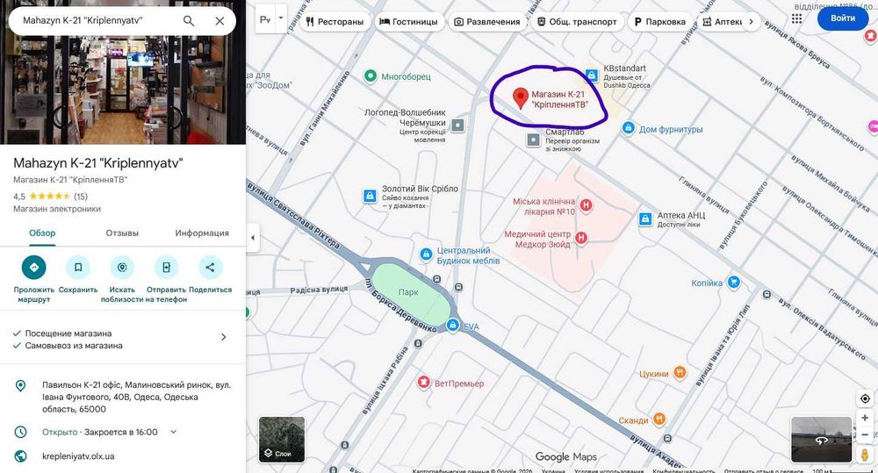Collapse the side panel arrow

tap(253, 237)
